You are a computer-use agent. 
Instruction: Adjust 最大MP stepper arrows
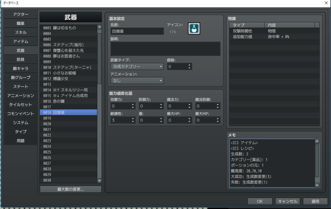pyautogui.click(x=218, y=120)
